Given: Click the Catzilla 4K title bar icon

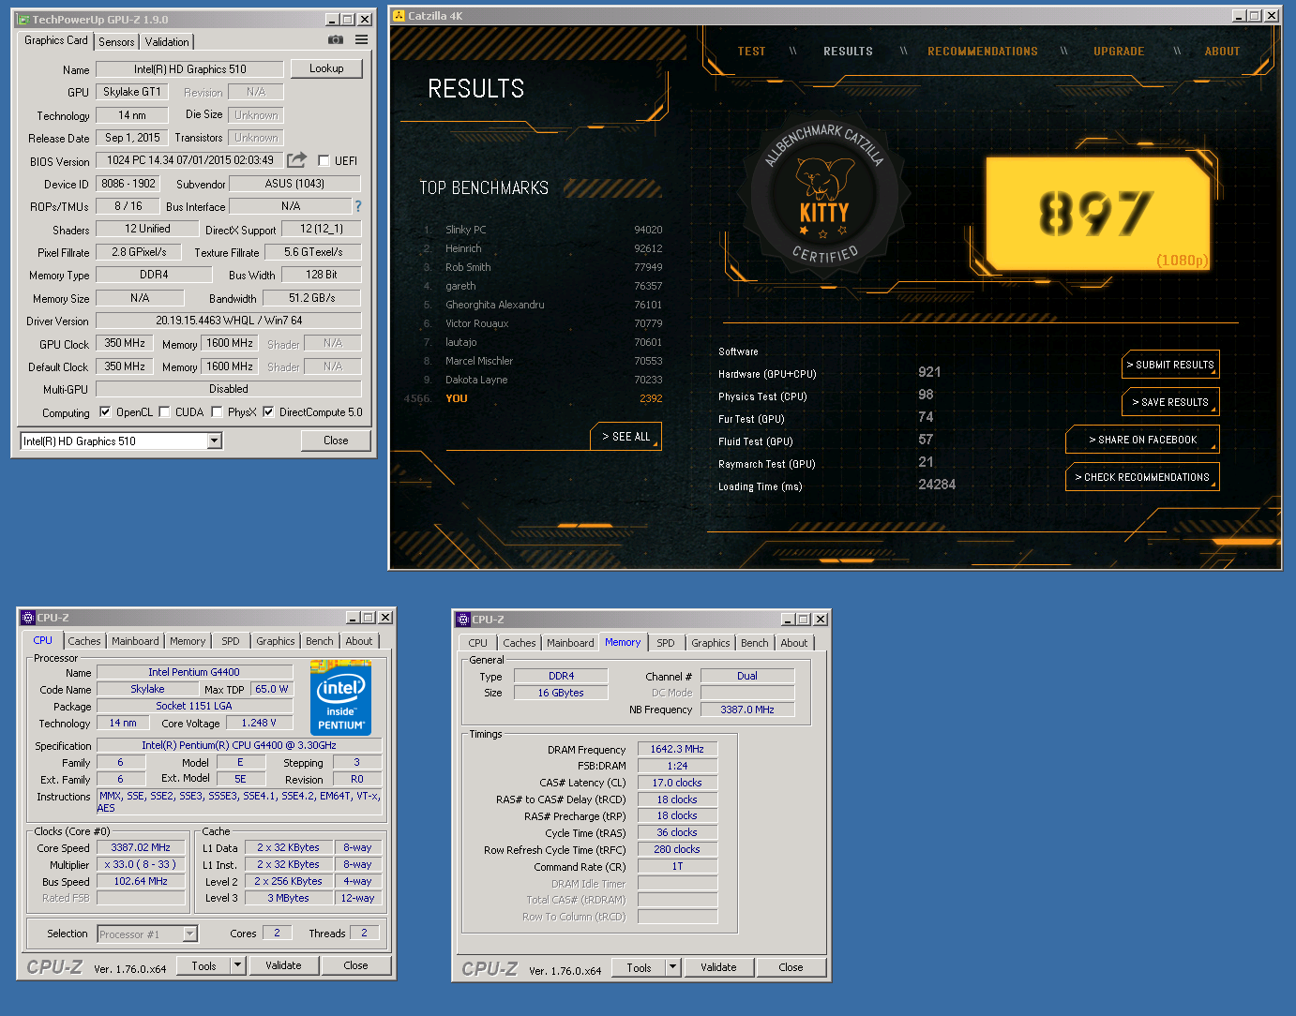Looking at the screenshot, I should coord(399,16).
